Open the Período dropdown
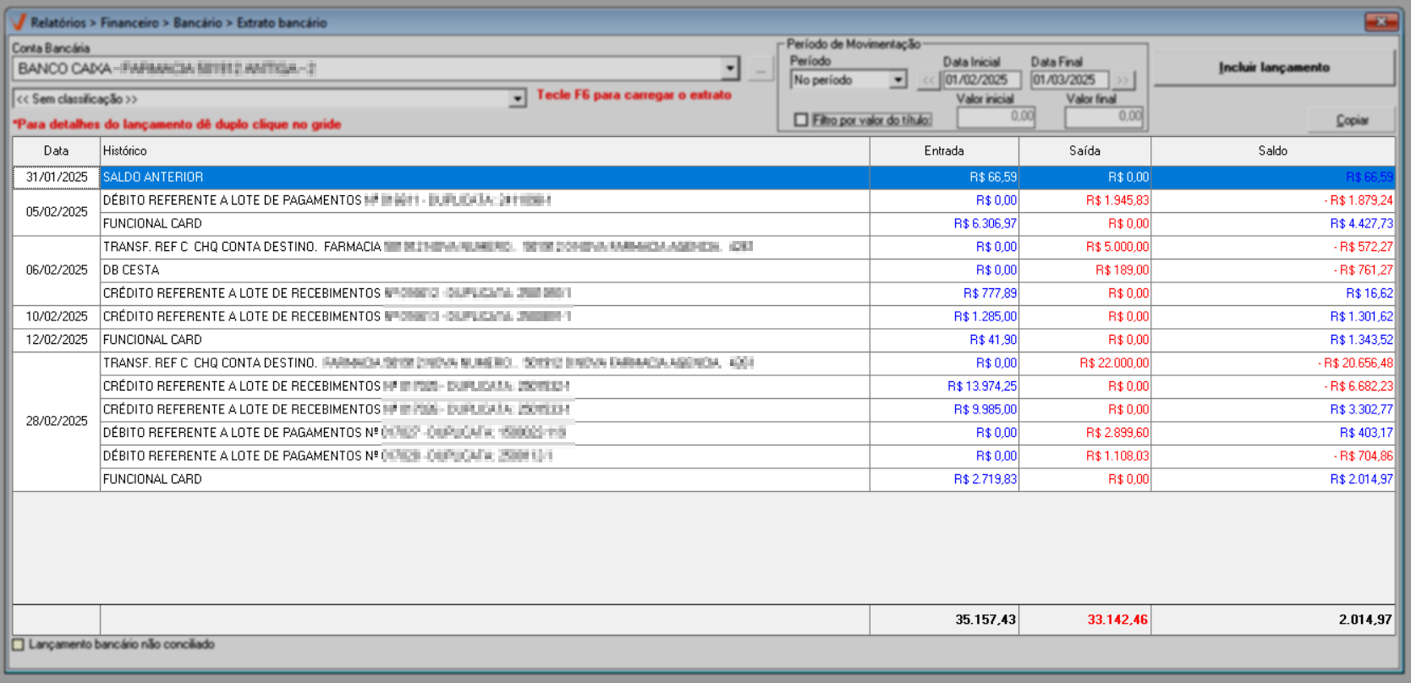This screenshot has width=1411, height=683. pyautogui.click(x=898, y=80)
